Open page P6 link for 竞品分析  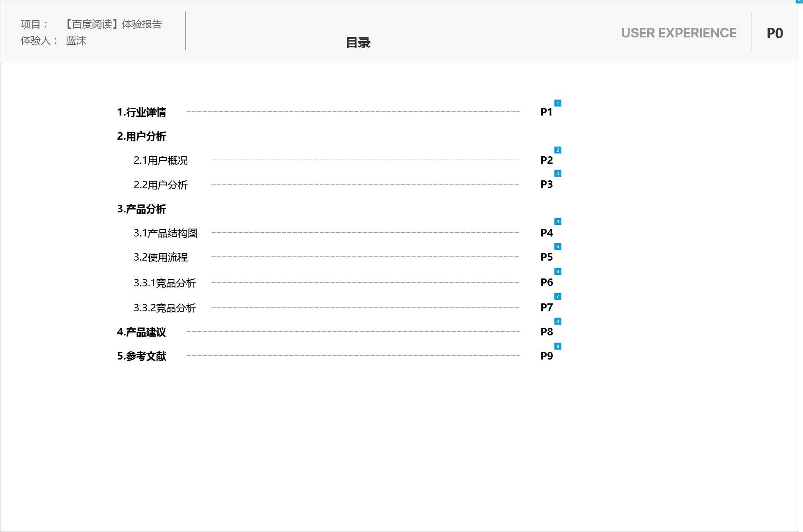(x=546, y=283)
